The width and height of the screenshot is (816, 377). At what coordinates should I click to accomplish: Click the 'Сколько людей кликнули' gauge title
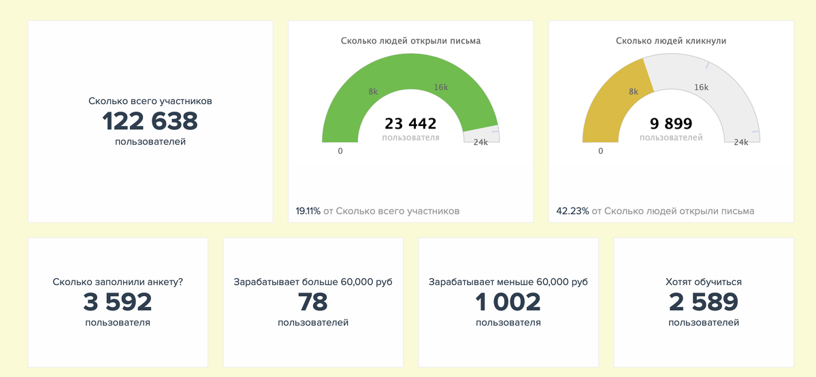pyautogui.click(x=671, y=41)
